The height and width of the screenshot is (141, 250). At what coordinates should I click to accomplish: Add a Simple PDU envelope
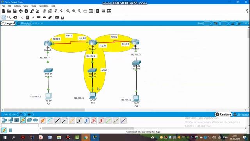coord(57,17)
